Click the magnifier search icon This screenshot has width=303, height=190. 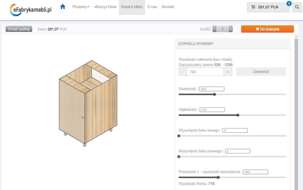coord(297,7)
